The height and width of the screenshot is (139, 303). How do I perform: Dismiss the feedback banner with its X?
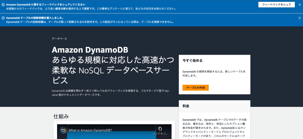[x=299, y=5]
